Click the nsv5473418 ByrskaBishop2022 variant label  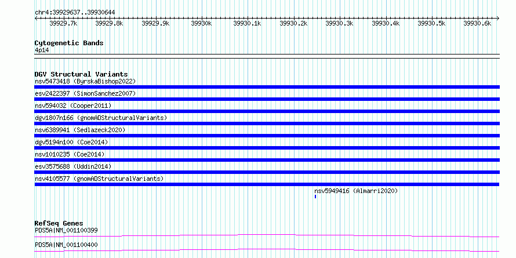coord(85,81)
